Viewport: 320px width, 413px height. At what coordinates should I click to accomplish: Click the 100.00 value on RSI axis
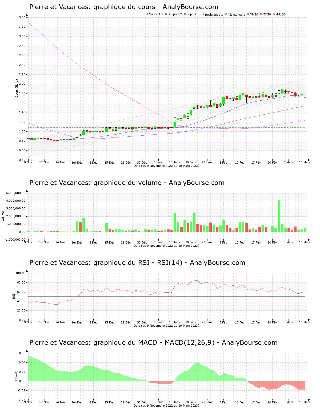point(21,273)
